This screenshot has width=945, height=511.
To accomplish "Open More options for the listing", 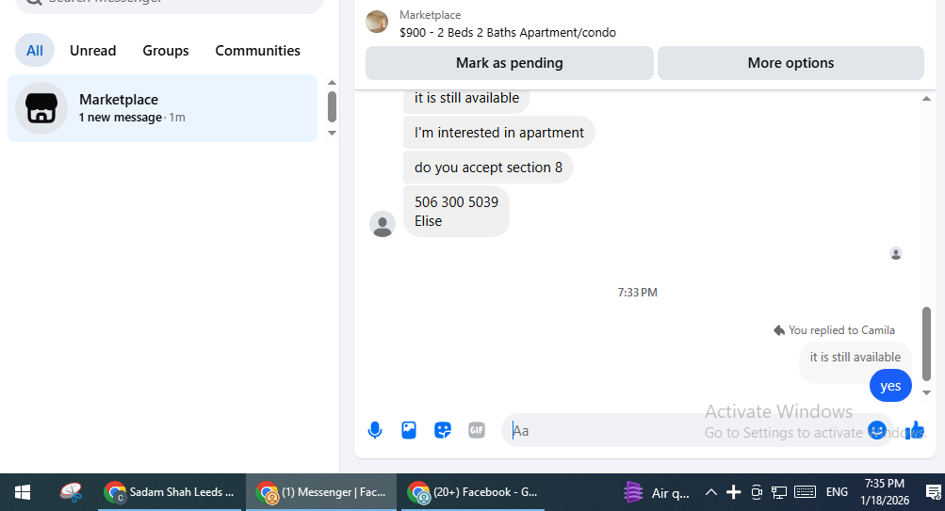I will point(790,63).
